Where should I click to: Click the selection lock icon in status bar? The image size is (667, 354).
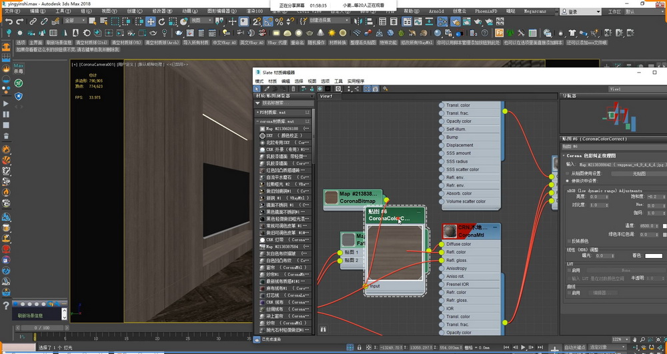(x=360, y=347)
